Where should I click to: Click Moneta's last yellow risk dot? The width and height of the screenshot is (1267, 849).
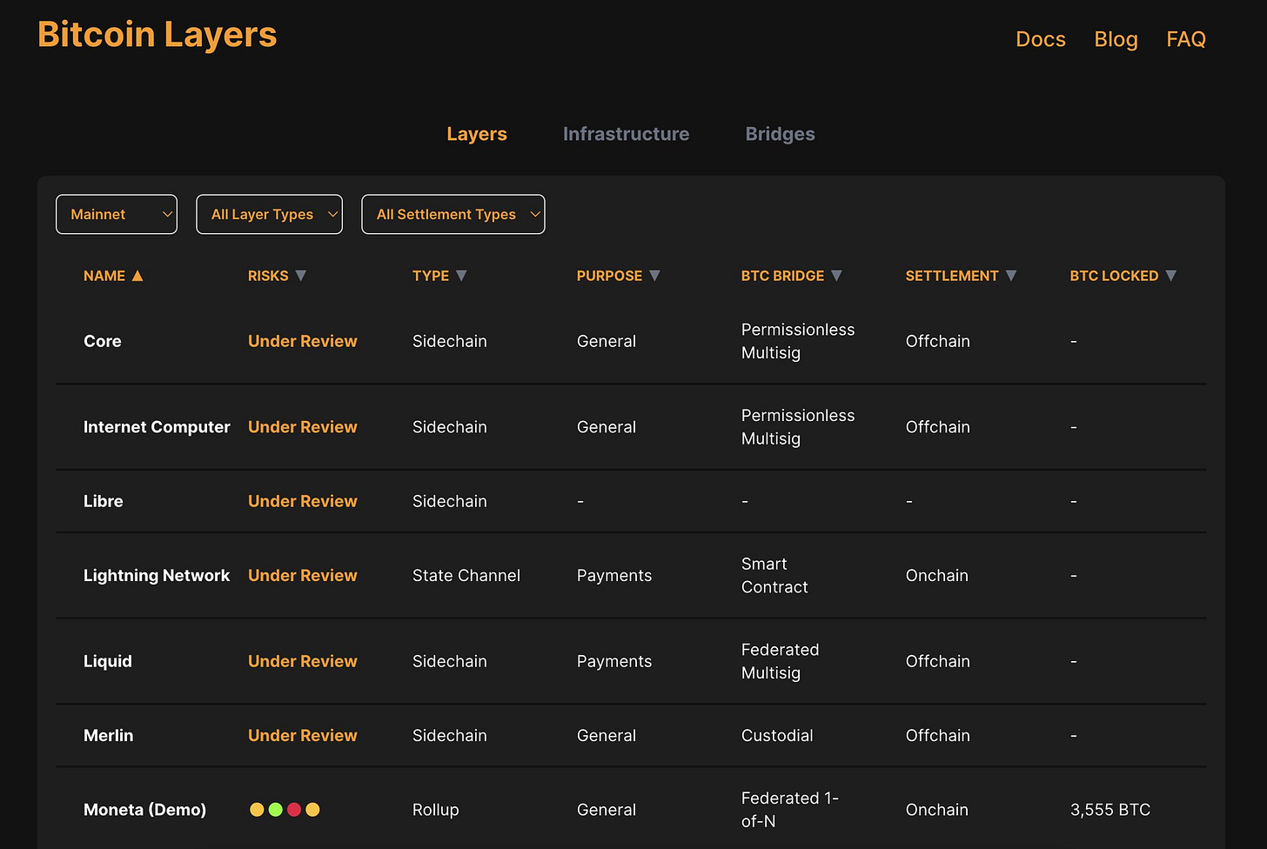click(x=313, y=810)
